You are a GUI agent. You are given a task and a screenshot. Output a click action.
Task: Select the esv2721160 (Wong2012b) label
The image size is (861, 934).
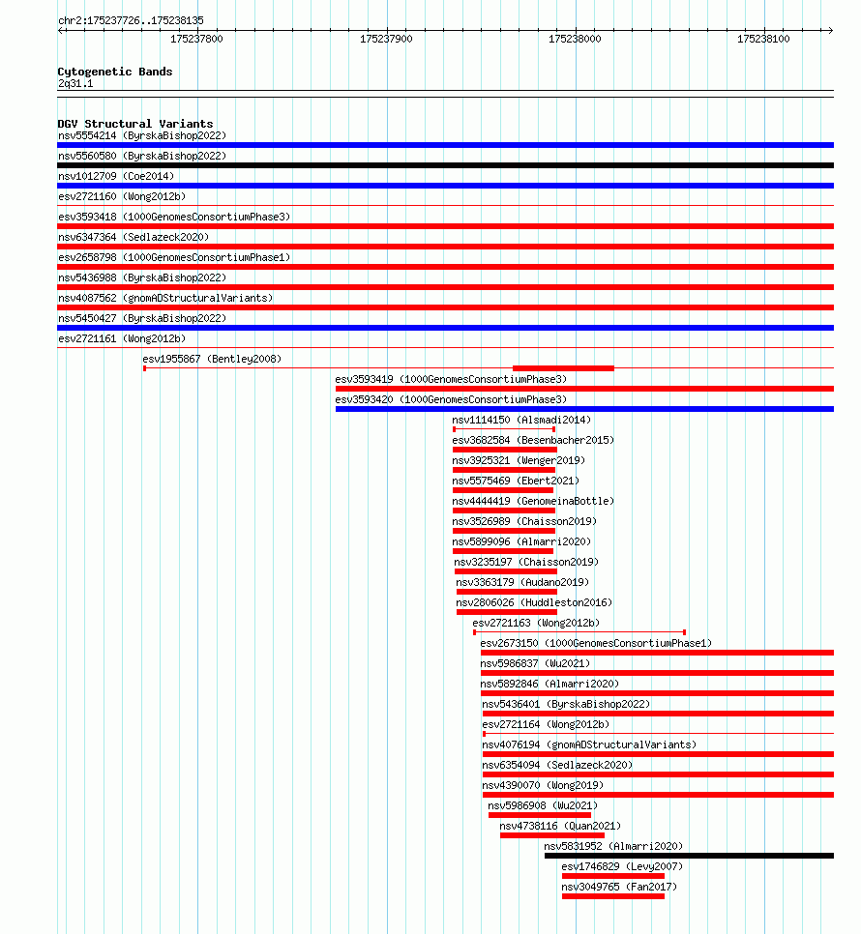pyautogui.click(x=122, y=196)
